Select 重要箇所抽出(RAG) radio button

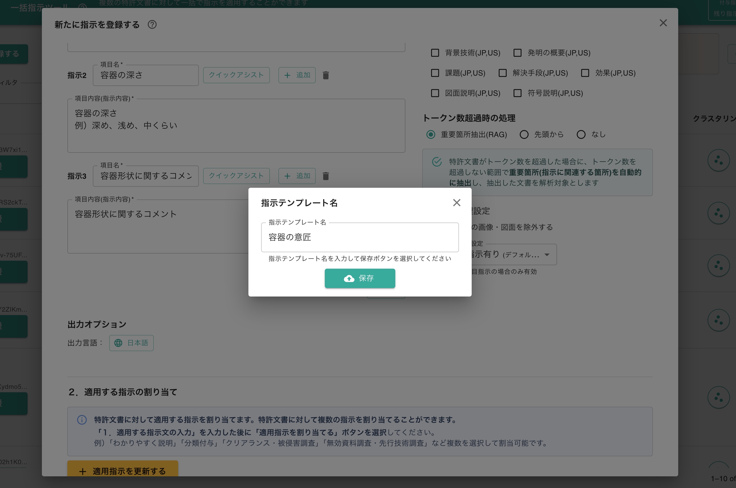point(431,134)
